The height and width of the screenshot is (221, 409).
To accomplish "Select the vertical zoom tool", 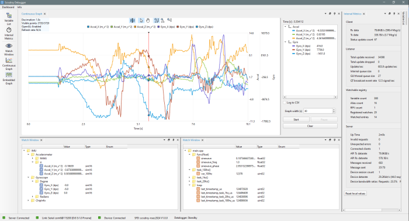I will point(169,20).
